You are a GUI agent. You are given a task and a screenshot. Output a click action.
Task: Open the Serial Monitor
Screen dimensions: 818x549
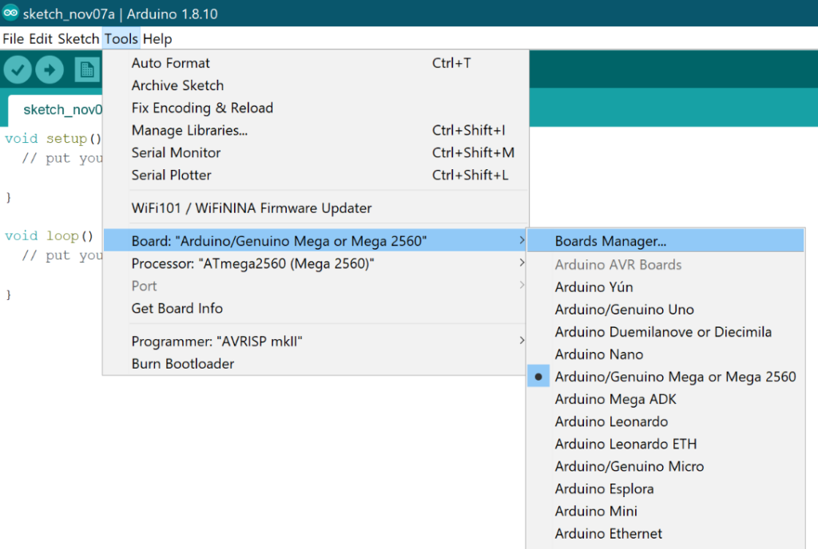(315, 152)
